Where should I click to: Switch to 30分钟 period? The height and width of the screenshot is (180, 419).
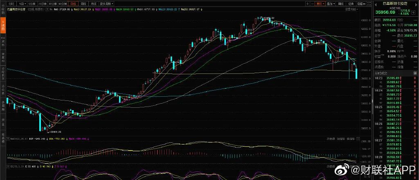(x=52, y=4)
